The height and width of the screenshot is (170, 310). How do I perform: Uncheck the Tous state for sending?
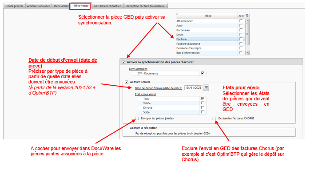point(203,99)
